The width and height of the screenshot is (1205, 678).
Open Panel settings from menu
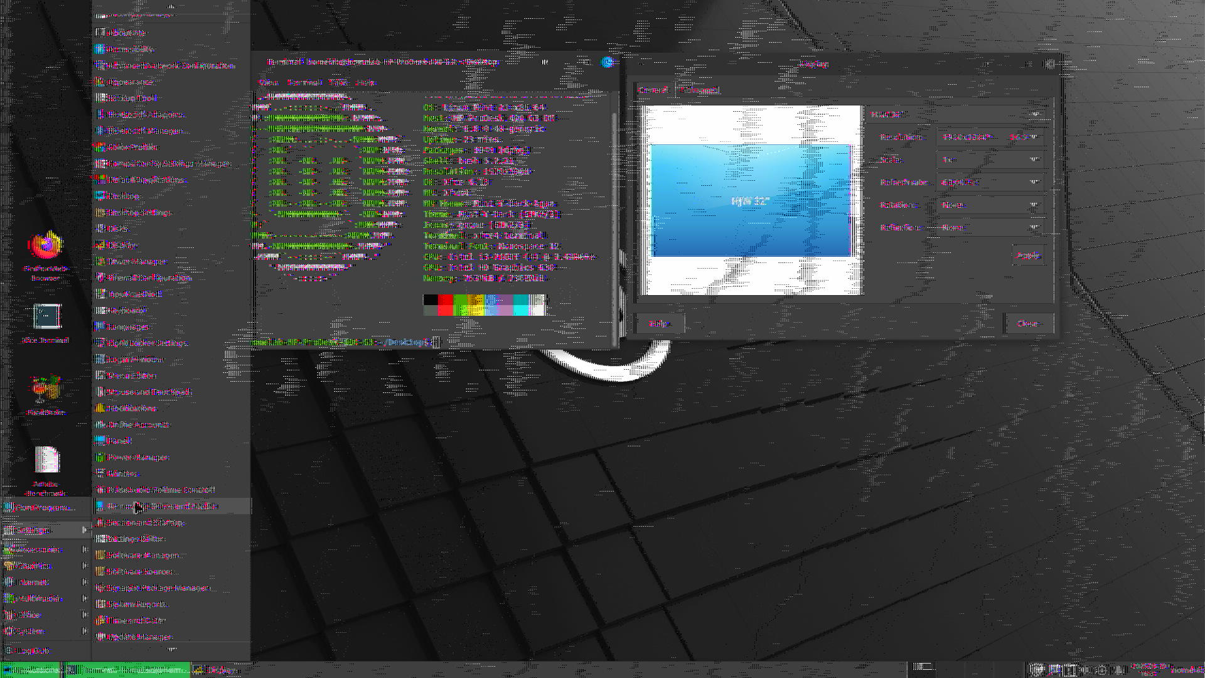(171, 441)
